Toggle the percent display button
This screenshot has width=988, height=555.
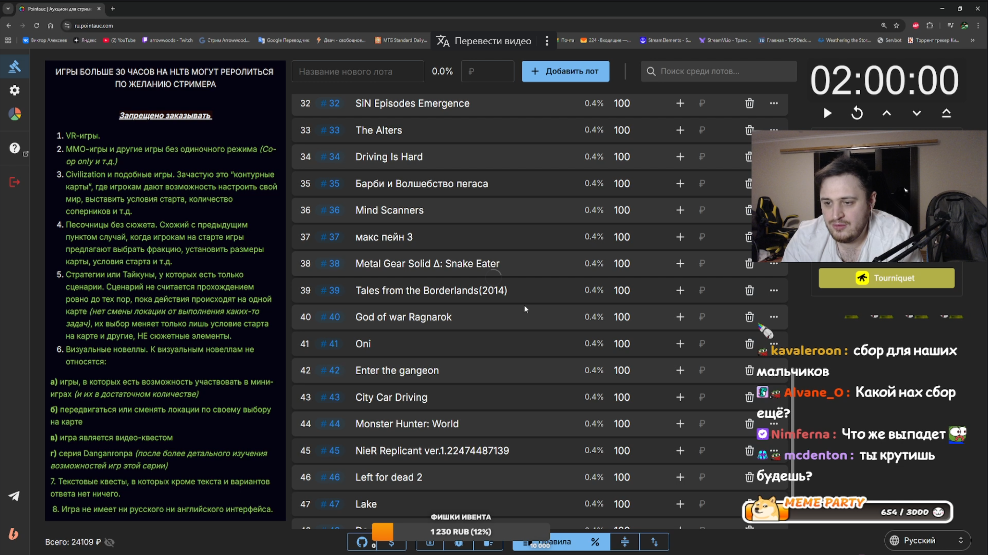[595, 542]
